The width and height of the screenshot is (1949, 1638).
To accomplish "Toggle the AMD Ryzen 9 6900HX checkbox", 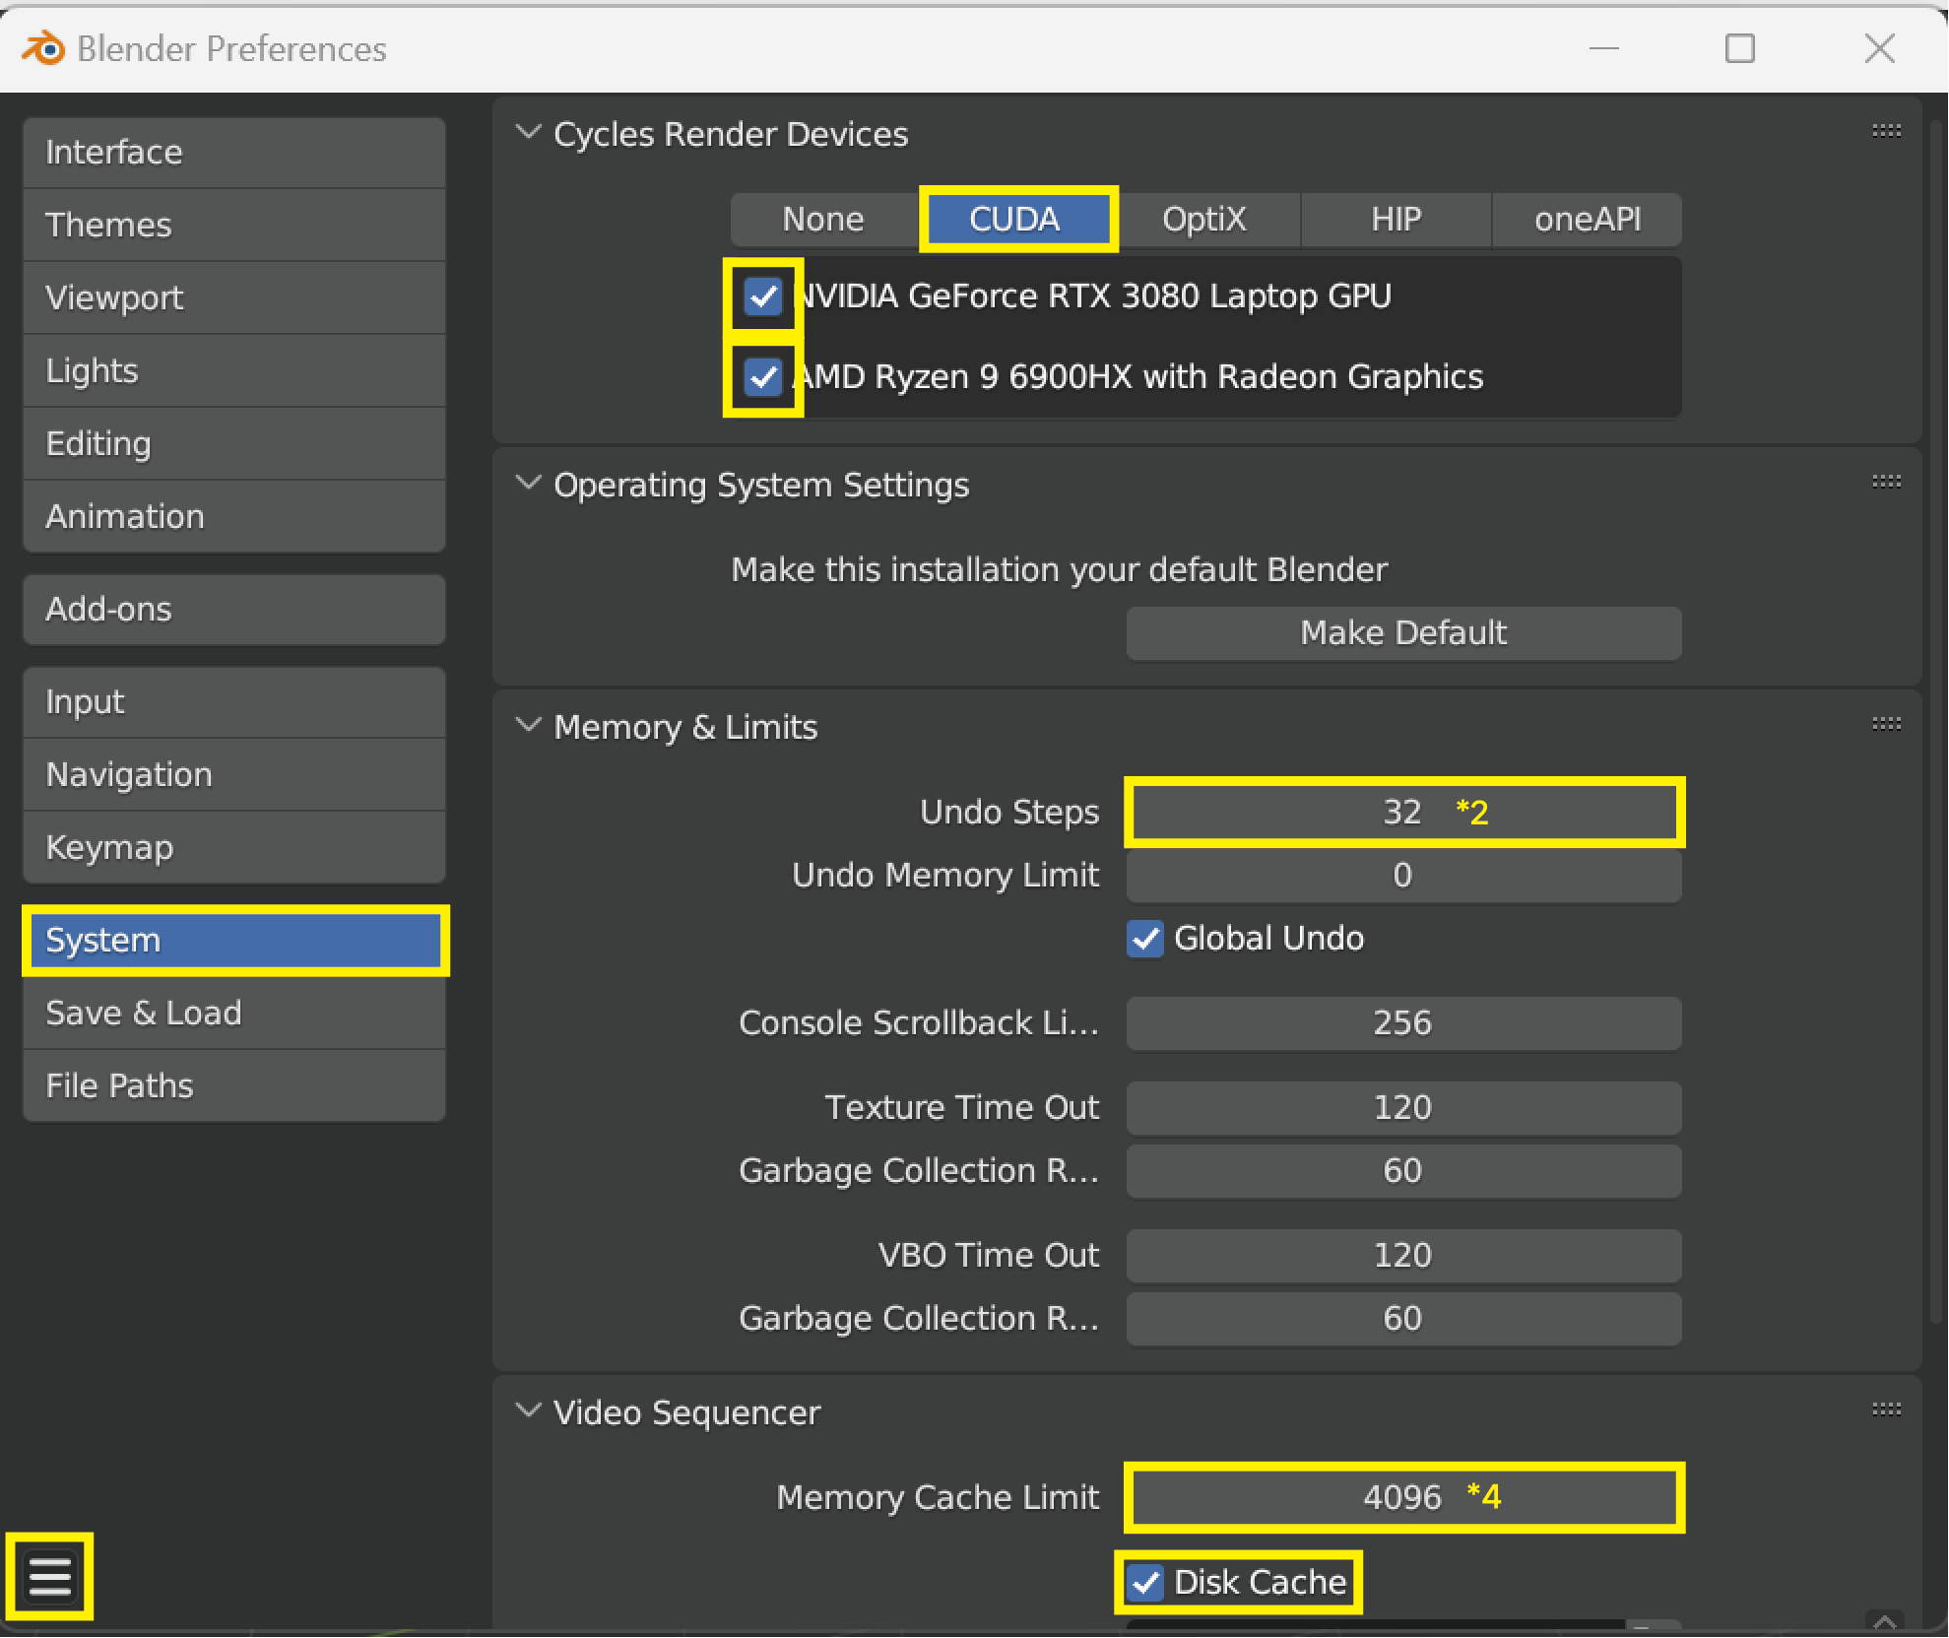I will click(763, 376).
